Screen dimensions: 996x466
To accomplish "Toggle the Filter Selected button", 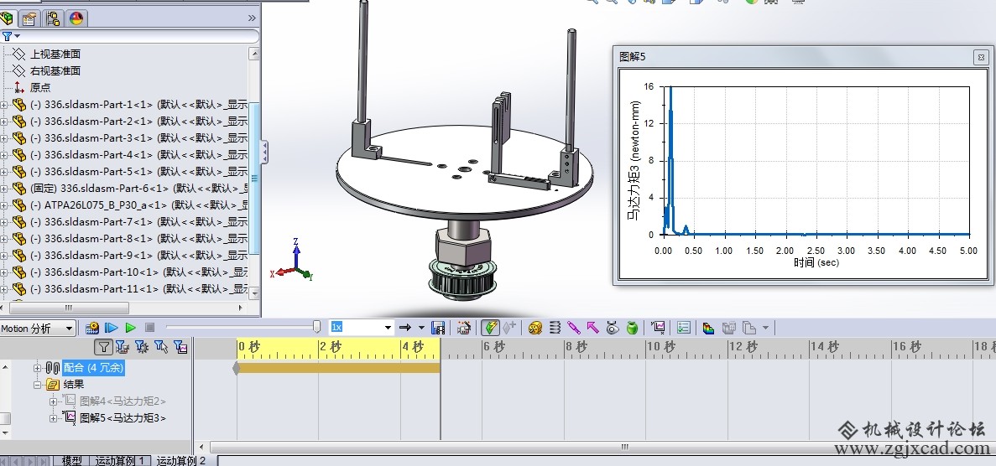I will 161,347.
